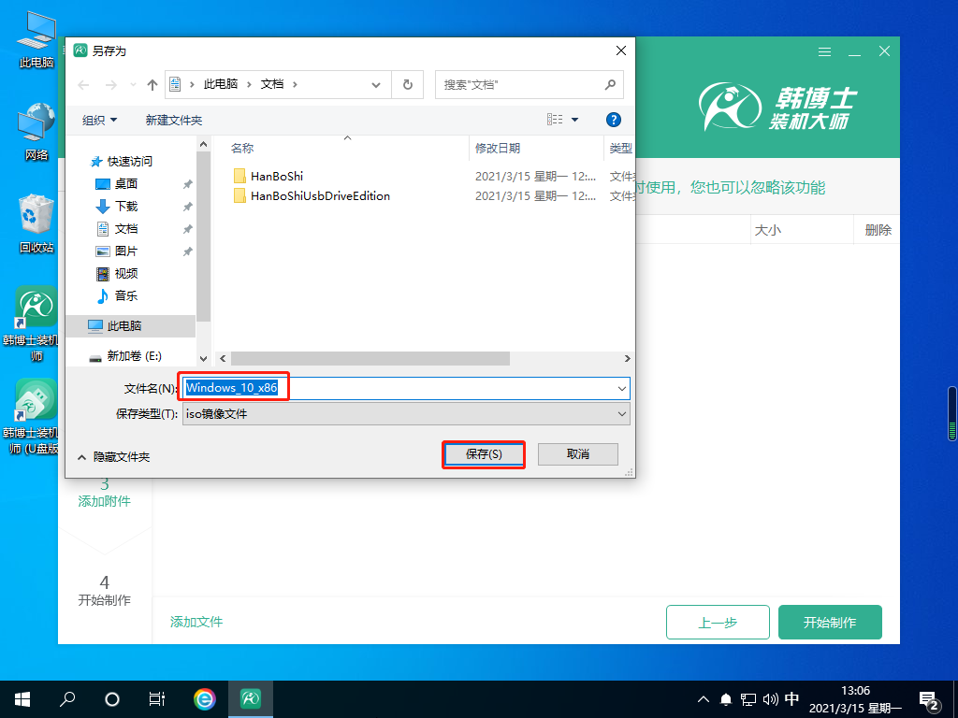Viewport: 958px width, 718px height.
Task: Expand the file name dropdown
Action: pyautogui.click(x=622, y=388)
